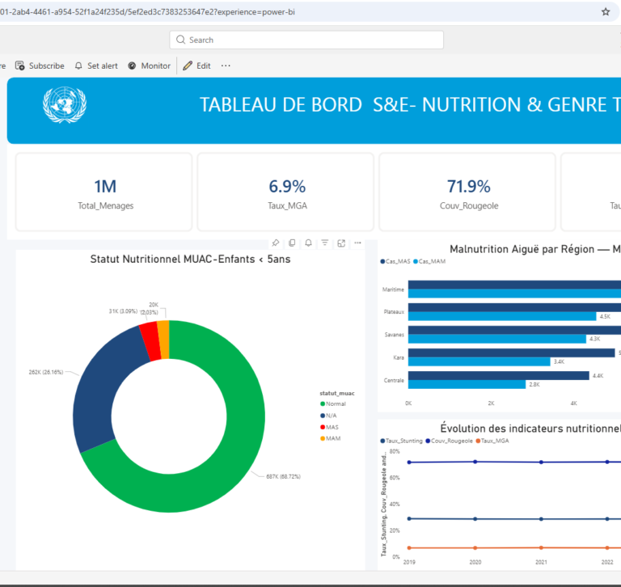Click Subscribe in the report toolbar
Screen dimensions: 621x587
[40, 65]
